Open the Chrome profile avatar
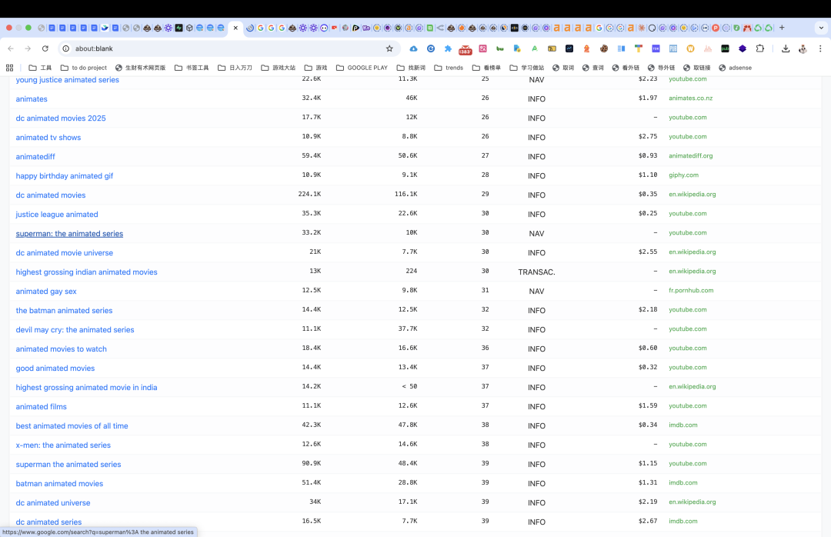Screen dimensions: 831x537 click(x=803, y=48)
